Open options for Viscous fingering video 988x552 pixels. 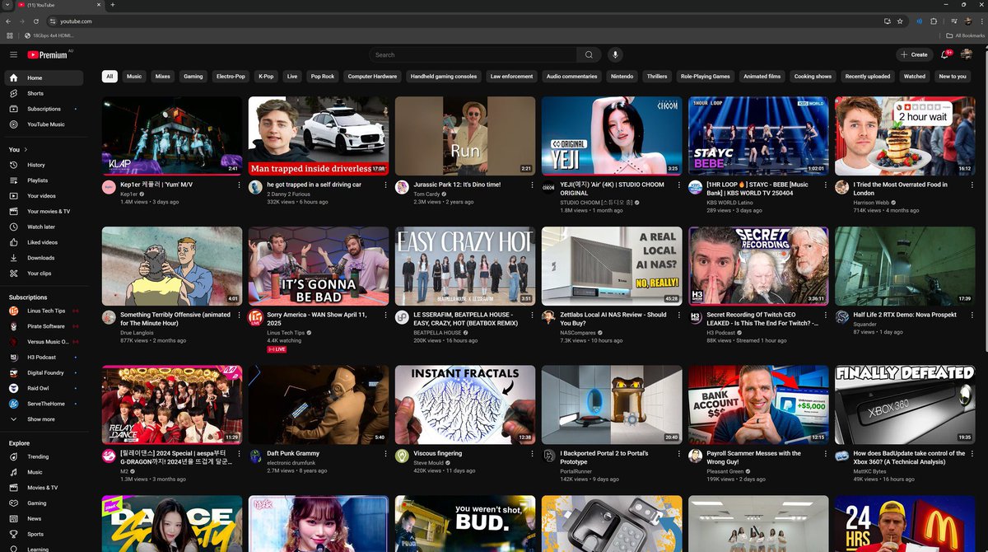(x=532, y=454)
